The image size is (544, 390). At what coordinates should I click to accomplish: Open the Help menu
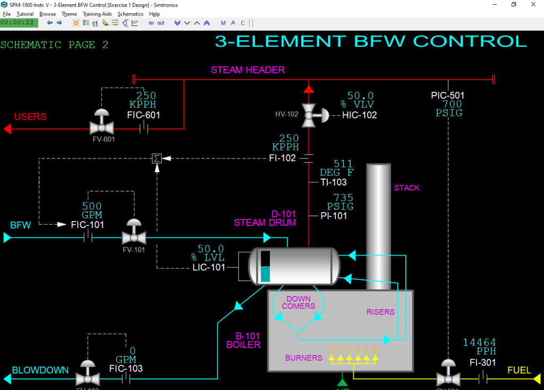155,14
